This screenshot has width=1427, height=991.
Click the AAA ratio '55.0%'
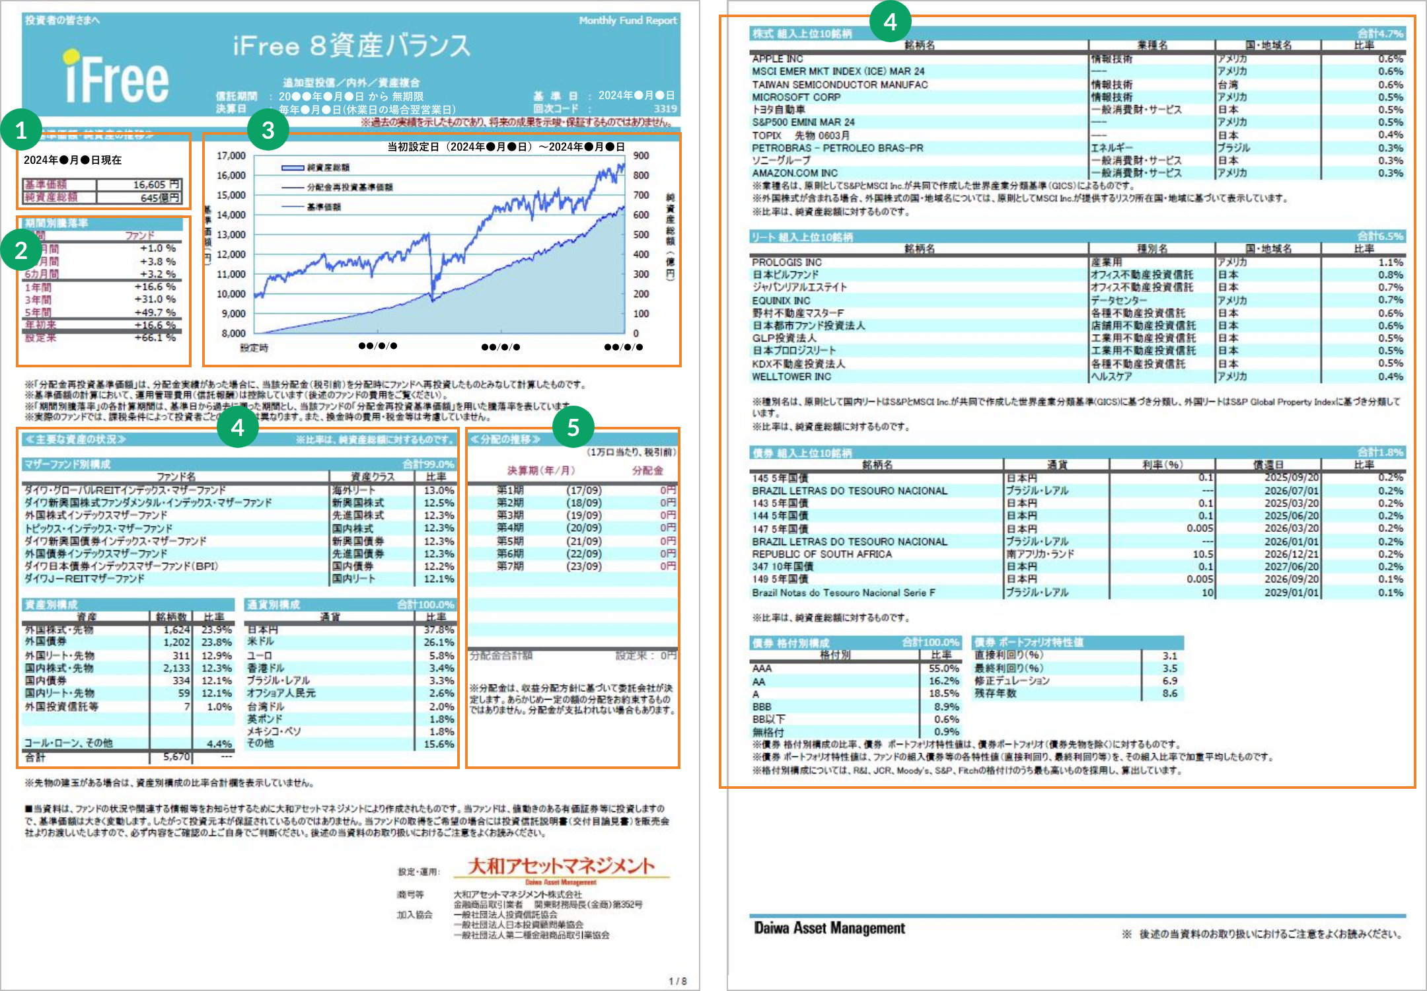(x=943, y=669)
